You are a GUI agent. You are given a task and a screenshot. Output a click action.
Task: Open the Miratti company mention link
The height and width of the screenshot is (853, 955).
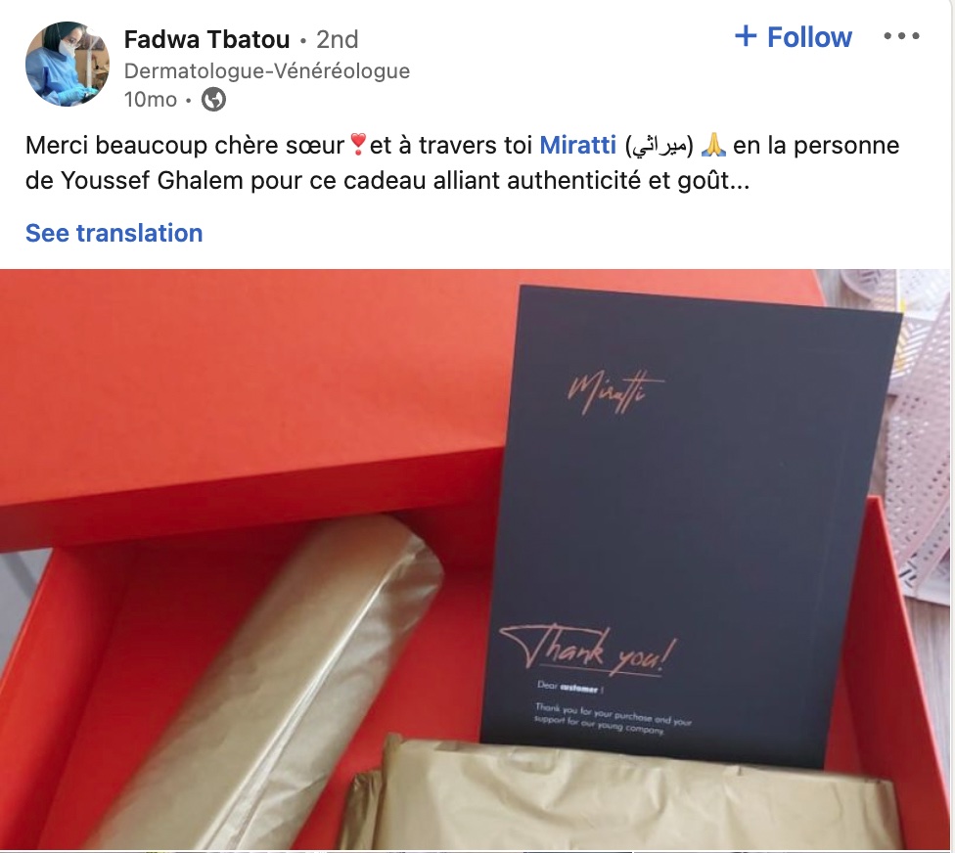[578, 145]
